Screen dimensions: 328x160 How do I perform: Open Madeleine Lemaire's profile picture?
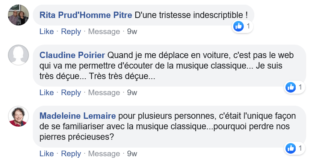[x=18, y=116]
